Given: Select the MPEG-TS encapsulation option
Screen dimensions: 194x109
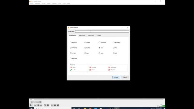Looking at the screenshot, I should coord(73,42).
